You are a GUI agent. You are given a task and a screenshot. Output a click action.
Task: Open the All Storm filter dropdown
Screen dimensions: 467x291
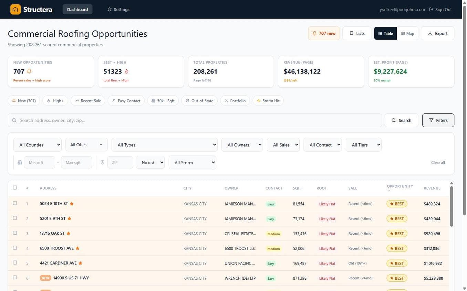click(192, 163)
